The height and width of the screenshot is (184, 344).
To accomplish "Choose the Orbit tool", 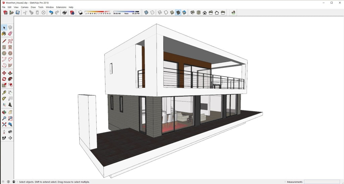I will tap(4, 112).
